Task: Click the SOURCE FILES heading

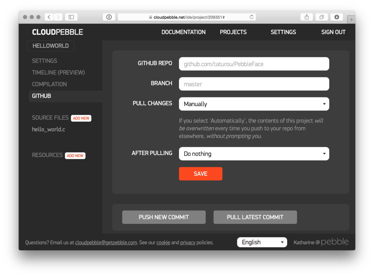Action: tap(50, 118)
